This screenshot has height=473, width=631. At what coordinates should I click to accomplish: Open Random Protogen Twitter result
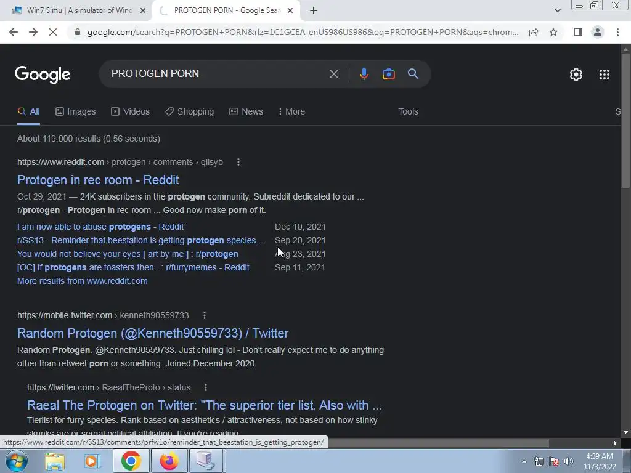(x=153, y=333)
